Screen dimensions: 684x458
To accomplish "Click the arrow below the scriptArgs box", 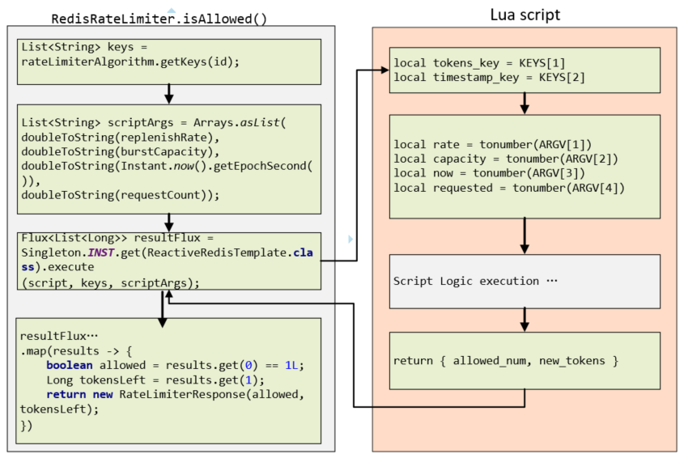I will click(x=168, y=220).
